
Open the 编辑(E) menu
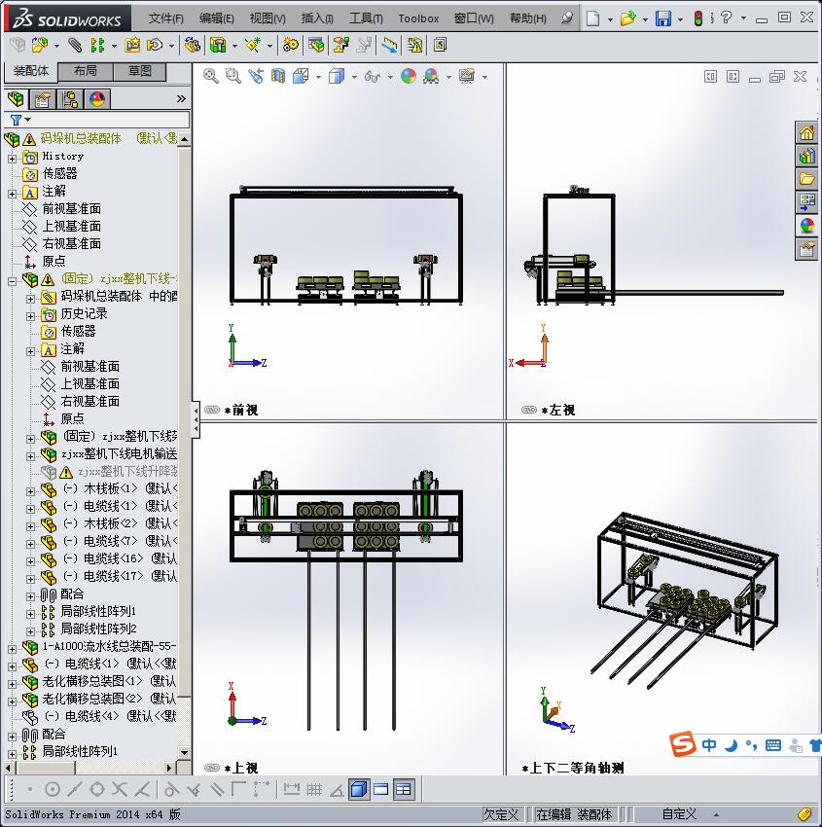tap(216, 18)
